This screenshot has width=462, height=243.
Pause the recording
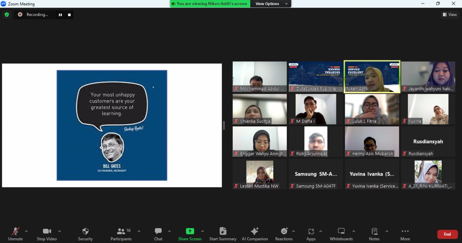60,15
